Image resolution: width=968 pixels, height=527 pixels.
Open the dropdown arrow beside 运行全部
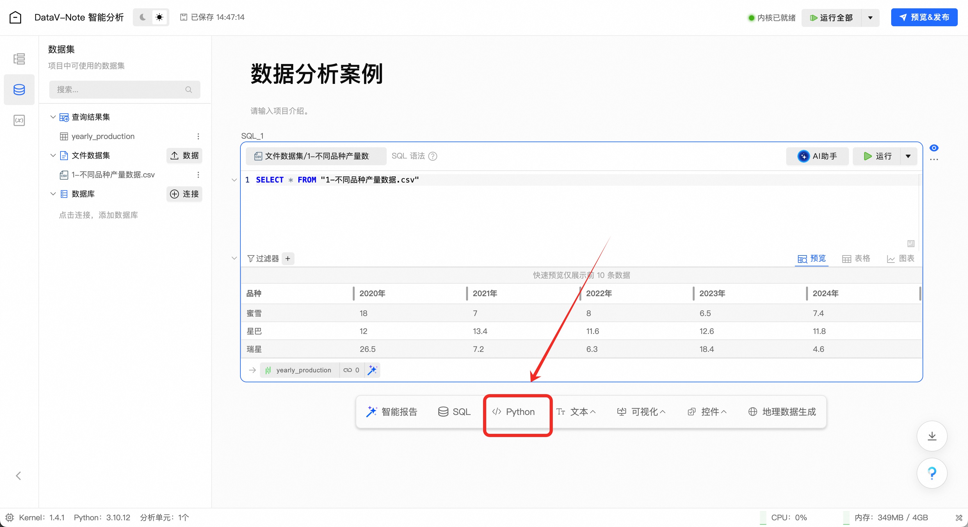pyautogui.click(x=870, y=18)
